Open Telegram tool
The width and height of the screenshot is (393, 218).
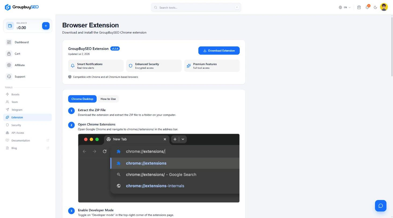(27, 110)
